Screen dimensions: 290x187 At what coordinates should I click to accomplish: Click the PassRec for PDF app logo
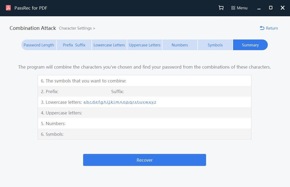click(8, 8)
